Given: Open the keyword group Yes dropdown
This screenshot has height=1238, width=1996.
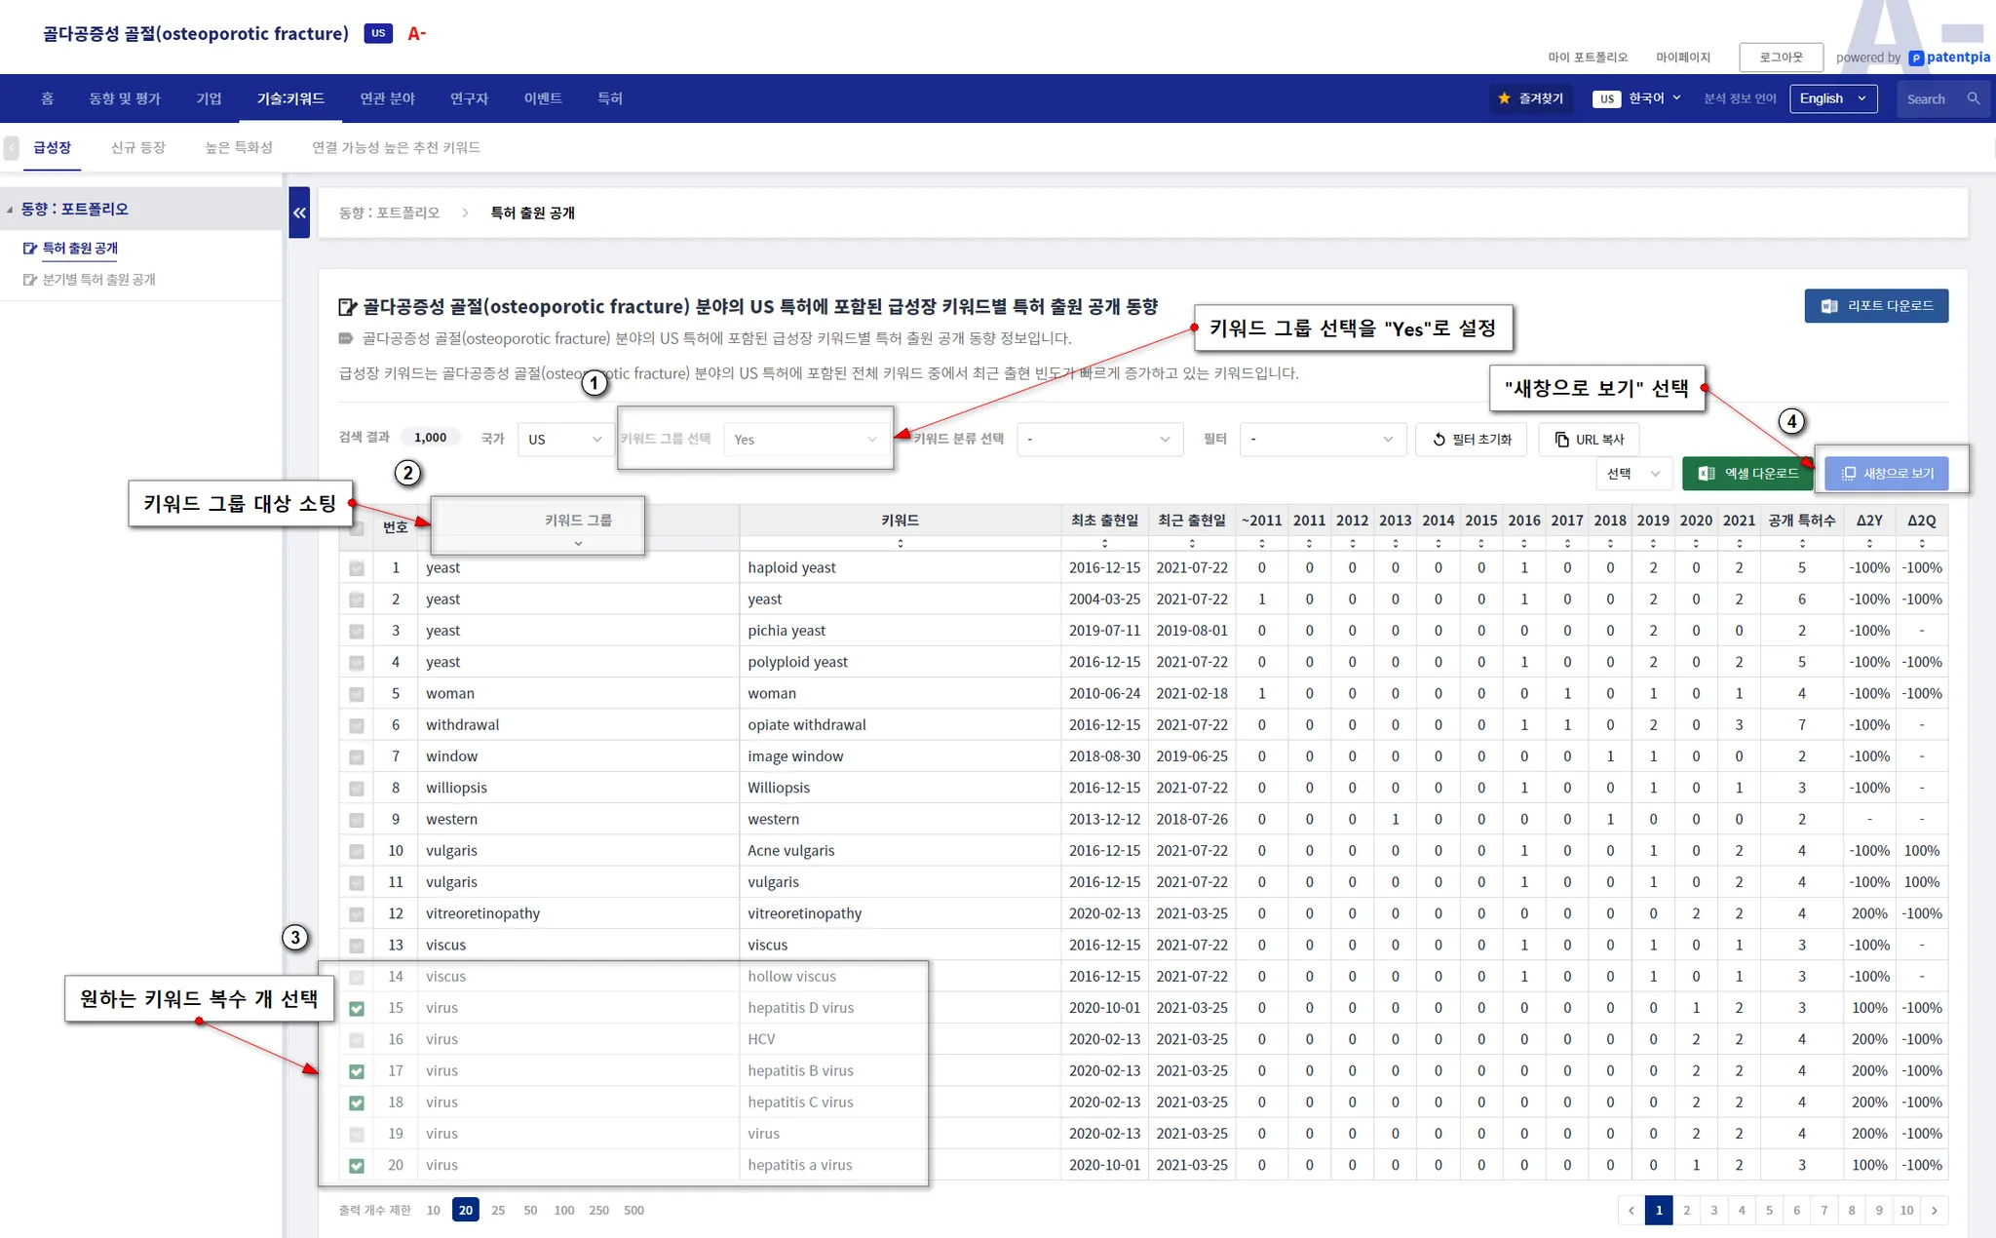Looking at the screenshot, I should tap(805, 440).
